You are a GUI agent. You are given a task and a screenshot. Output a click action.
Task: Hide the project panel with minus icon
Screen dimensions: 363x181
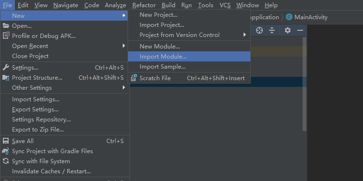click(300, 30)
